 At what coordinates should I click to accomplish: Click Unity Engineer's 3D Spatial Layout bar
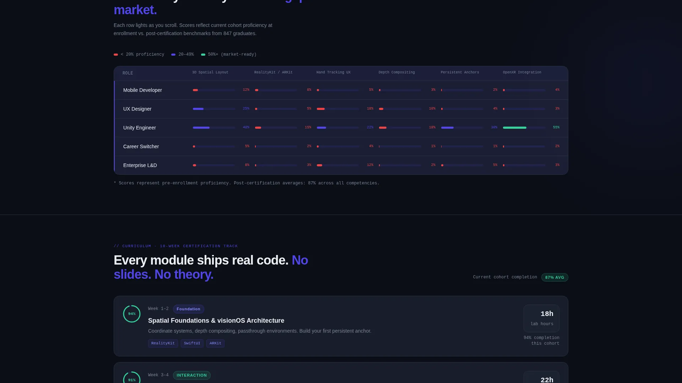pos(214,128)
